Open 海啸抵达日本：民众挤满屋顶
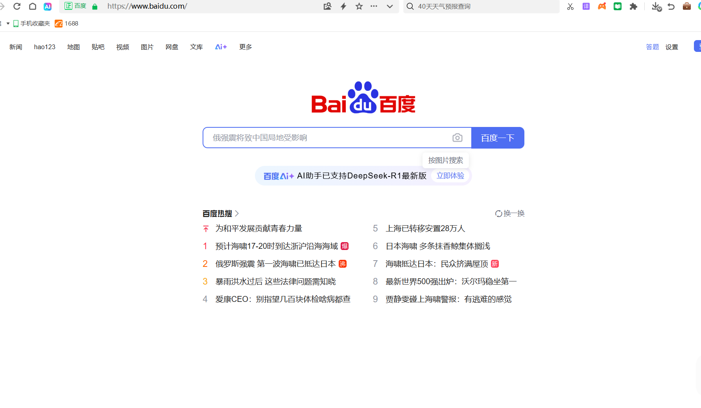Image resolution: width=701 pixels, height=408 pixels. coord(437,264)
